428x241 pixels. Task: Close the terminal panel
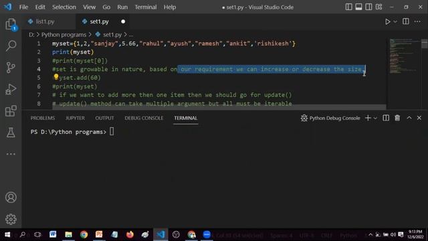(419, 118)
